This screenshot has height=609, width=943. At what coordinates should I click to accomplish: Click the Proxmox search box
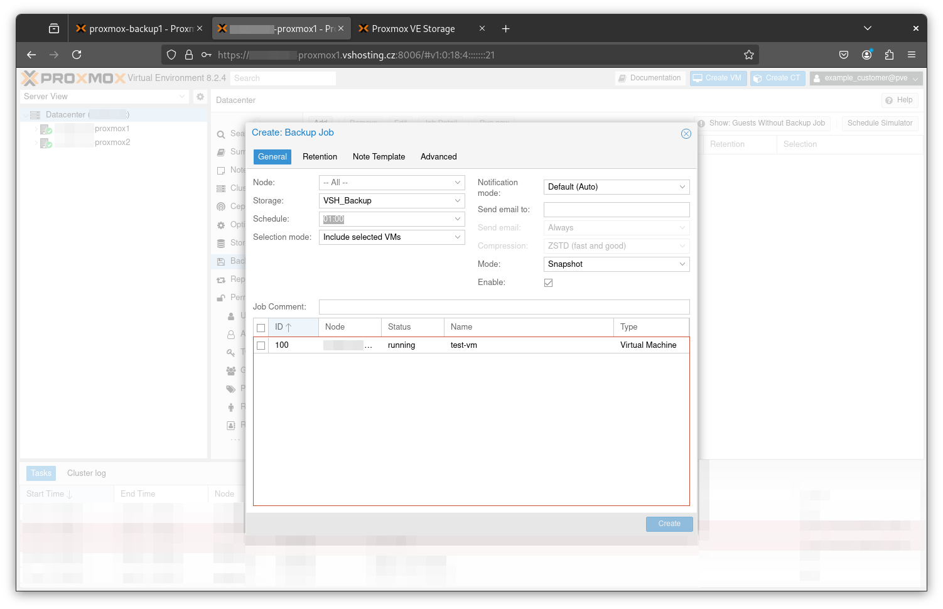pos(283,78)
